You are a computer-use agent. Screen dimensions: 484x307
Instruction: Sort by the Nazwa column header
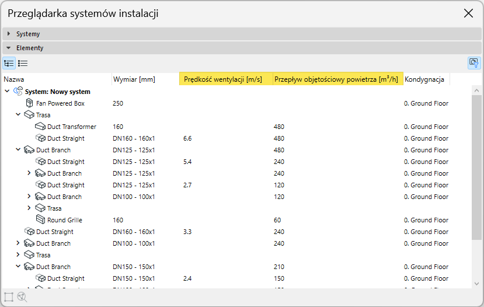(57, 79)
